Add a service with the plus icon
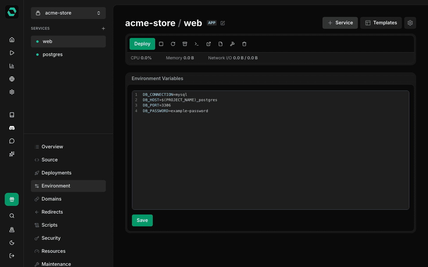This screenshot has width=428, height=267. [x=103, y=28]
